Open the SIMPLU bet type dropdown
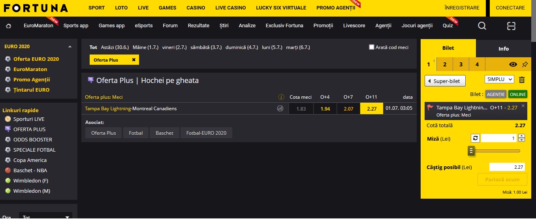This screenshot has height=220, width=536. point(499,79)
